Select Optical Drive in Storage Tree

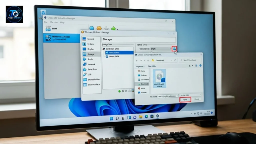pos(119,52)
